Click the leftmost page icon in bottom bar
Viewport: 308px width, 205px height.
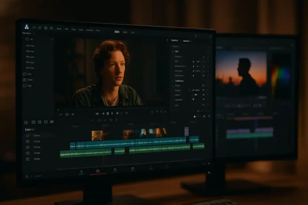pyautogui.click(x=81, y=171)
